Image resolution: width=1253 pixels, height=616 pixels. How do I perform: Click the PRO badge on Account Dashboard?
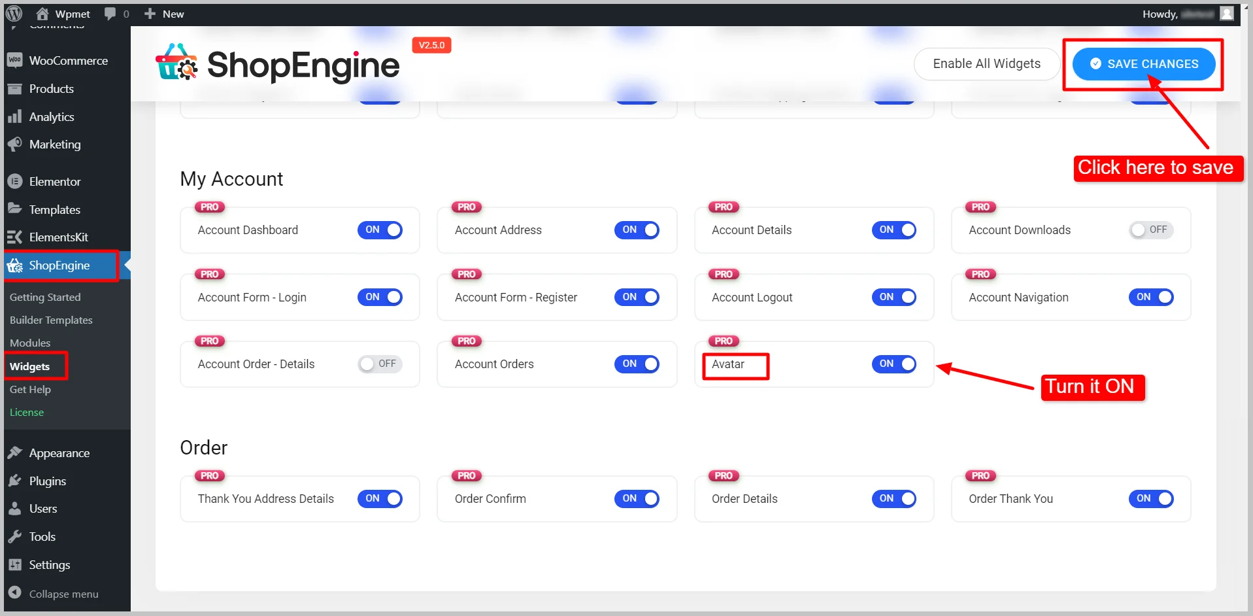coord(210,207)
